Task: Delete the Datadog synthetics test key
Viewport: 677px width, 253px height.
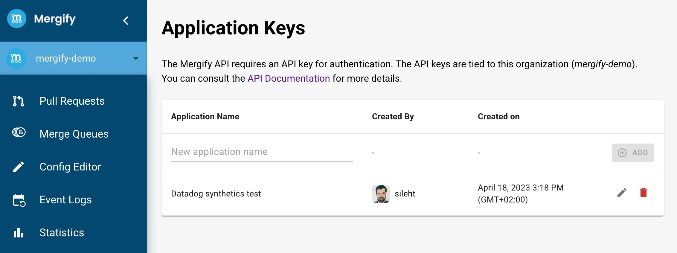Action: click(644, 193)
